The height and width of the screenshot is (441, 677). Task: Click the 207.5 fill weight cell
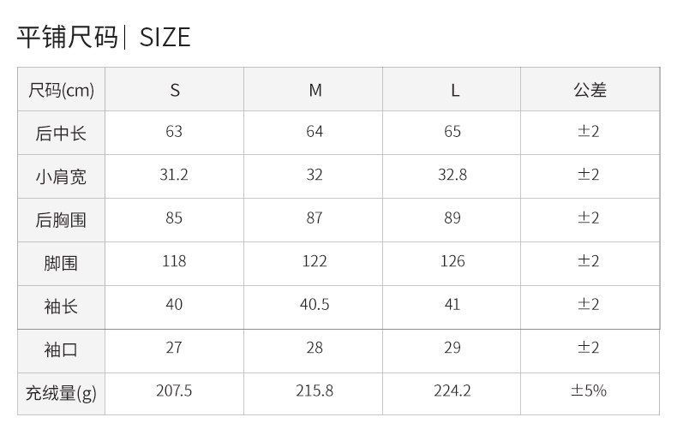tap(175, 394)
